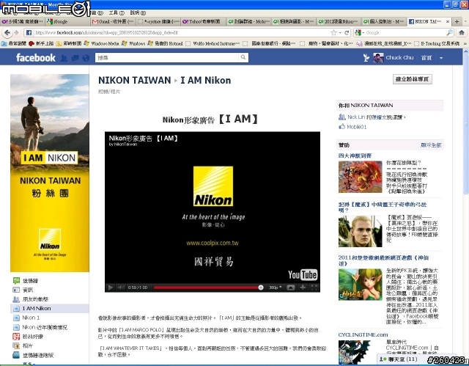
Task: Click the browser Home icon
Action: pos(462,32)
